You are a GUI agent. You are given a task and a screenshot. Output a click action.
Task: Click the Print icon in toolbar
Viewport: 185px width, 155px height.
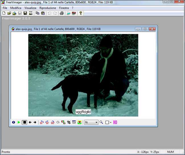tap(62, 13)
